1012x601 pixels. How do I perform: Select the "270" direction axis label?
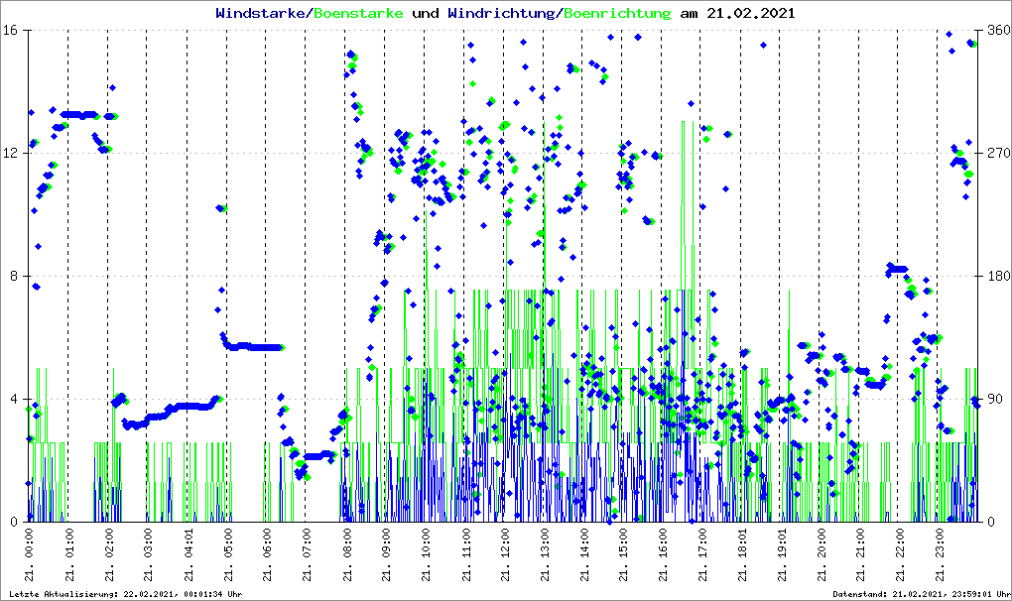click(994, 154)
